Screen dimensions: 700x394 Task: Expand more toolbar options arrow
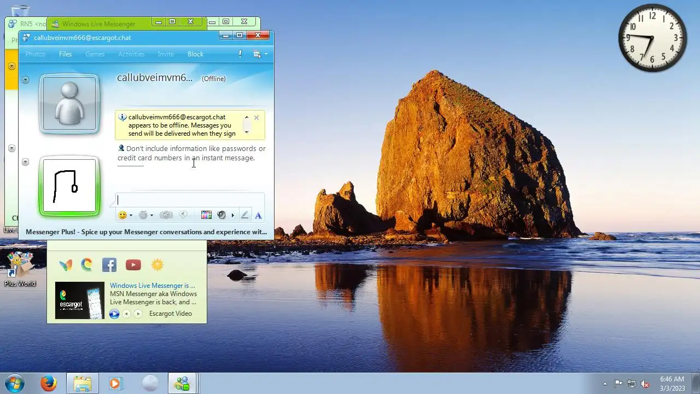[x=232, y=216]
